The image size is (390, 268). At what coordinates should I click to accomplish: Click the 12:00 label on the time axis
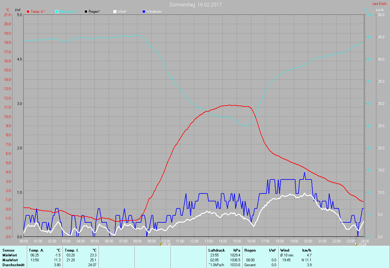194,241
